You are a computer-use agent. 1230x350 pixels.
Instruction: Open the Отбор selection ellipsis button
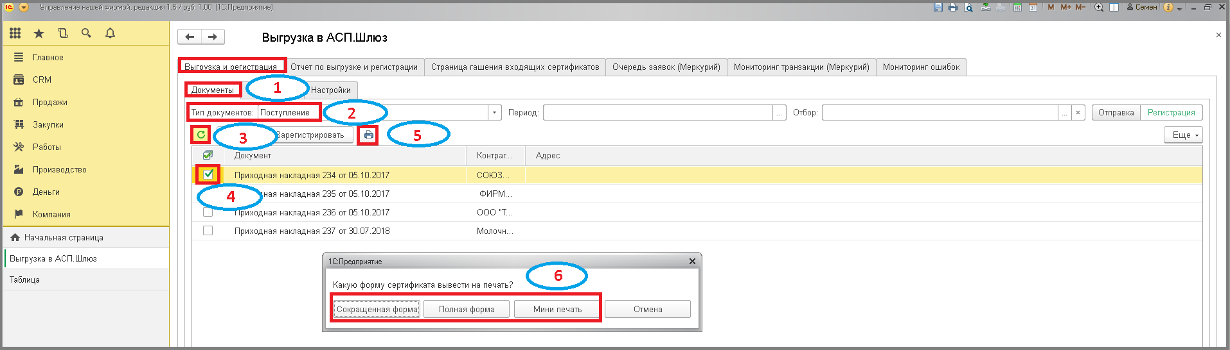[1065, 112]
